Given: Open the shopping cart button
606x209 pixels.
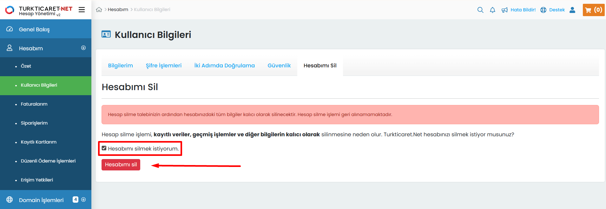Looking at the screenshot, I should tap(593, 10).
